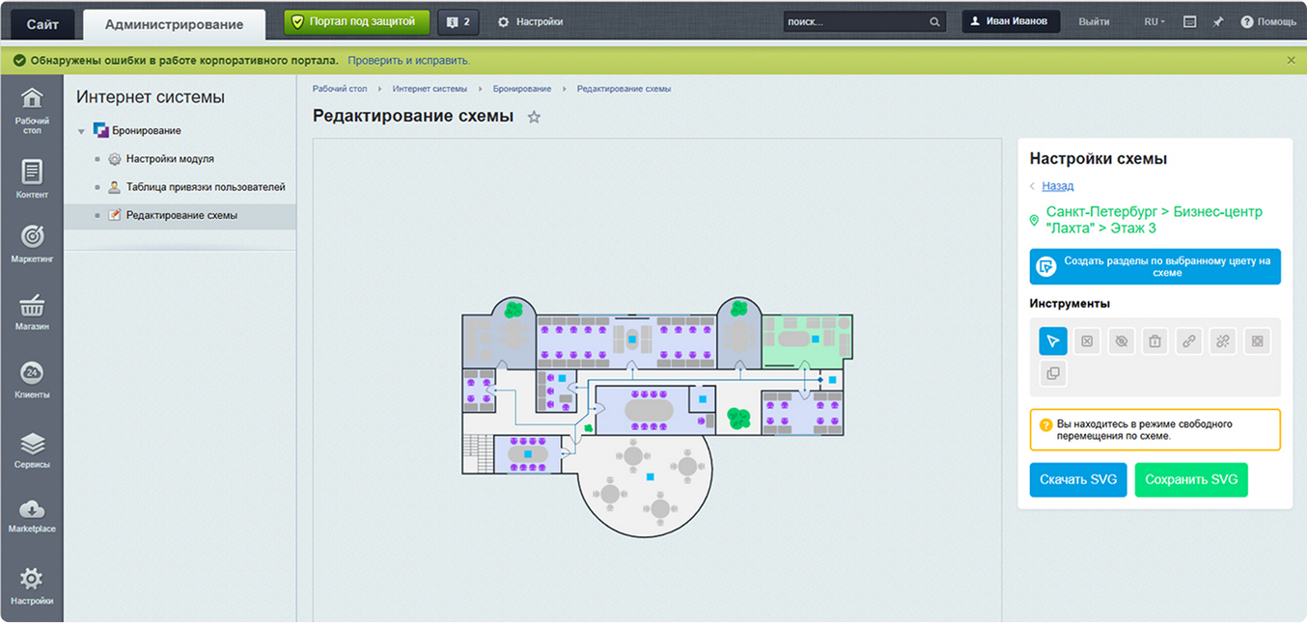Add page to favorites with star
This screenshot has height=623, width=1307.
pyautogui.click(x=534, y=117)
